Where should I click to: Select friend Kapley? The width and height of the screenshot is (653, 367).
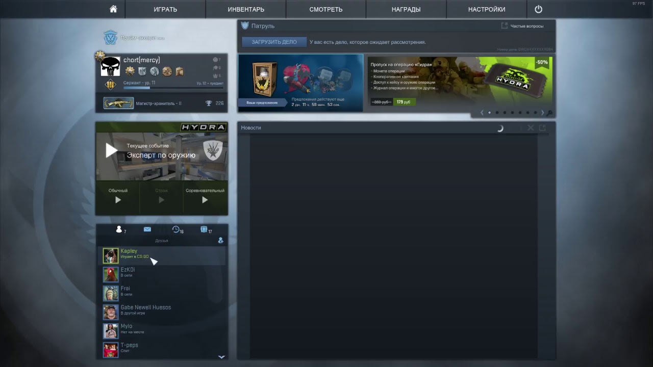(x=162, y=255)
